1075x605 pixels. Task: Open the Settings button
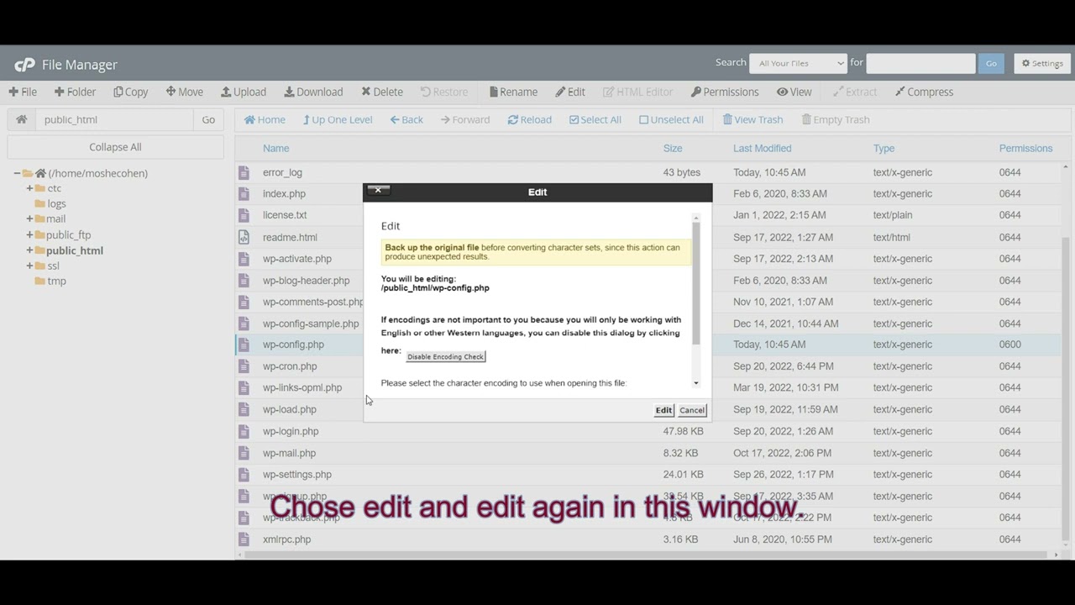click(1042, 63)
